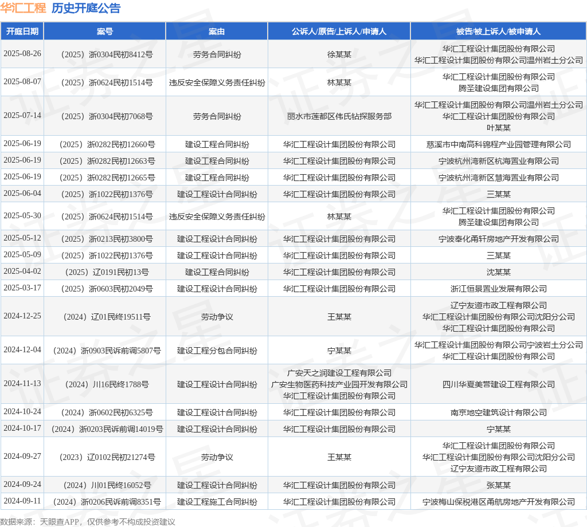Select the date 2024-11-13
The width and height of the screenshot is (587, 527).
click(x=22, y=383)
